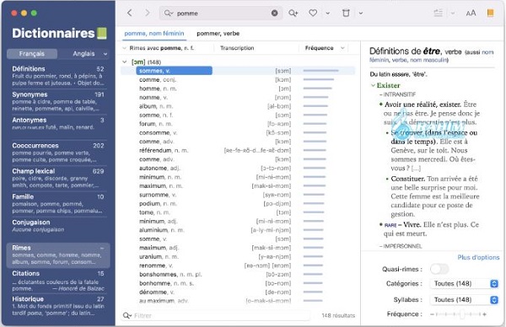This screenshot has width=506, height=327.
Task: Open the Syllabes dropdown
Action: pos(465,299)
